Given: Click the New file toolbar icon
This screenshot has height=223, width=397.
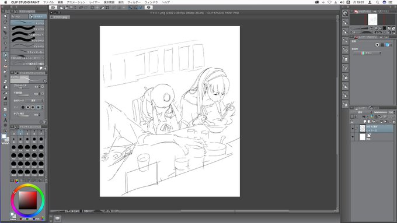Looking at the screenshot, I should (x=61, y=8).
